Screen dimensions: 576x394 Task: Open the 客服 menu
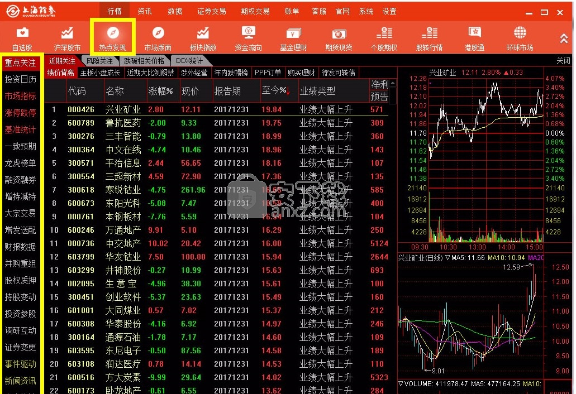coord(319,11)
